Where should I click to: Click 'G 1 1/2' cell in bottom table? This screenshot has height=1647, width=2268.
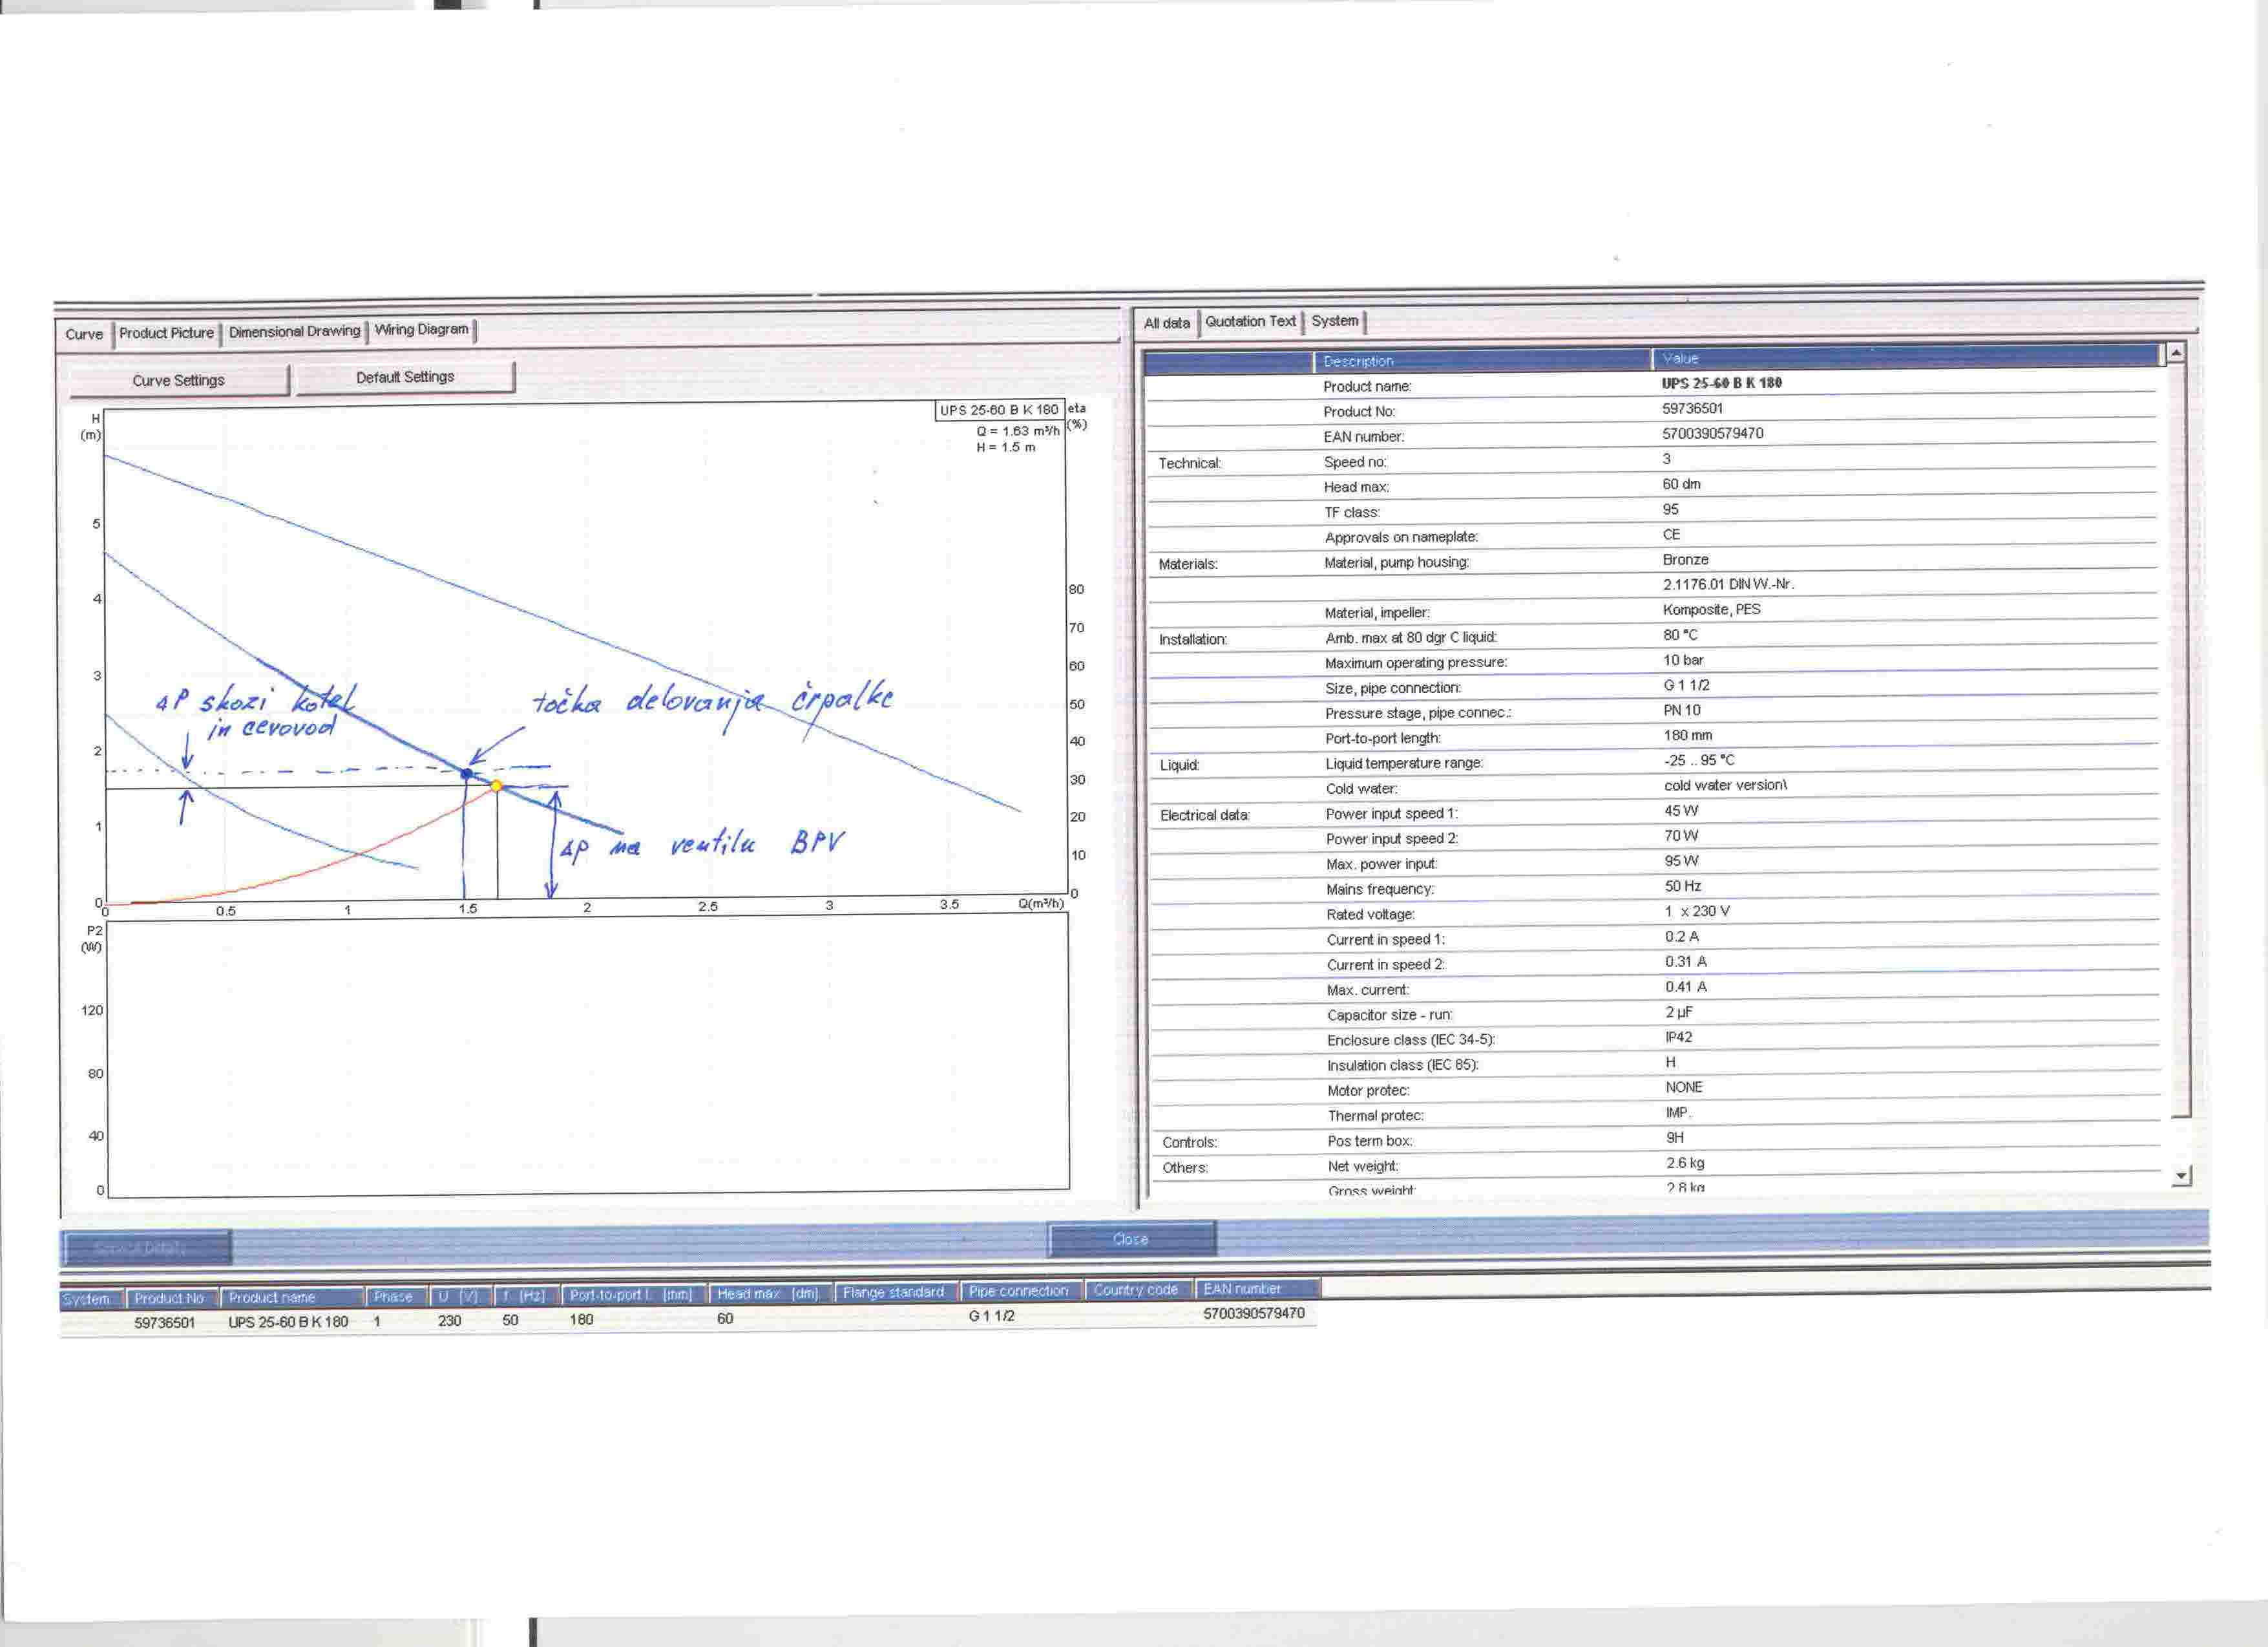click(991, 1316)
